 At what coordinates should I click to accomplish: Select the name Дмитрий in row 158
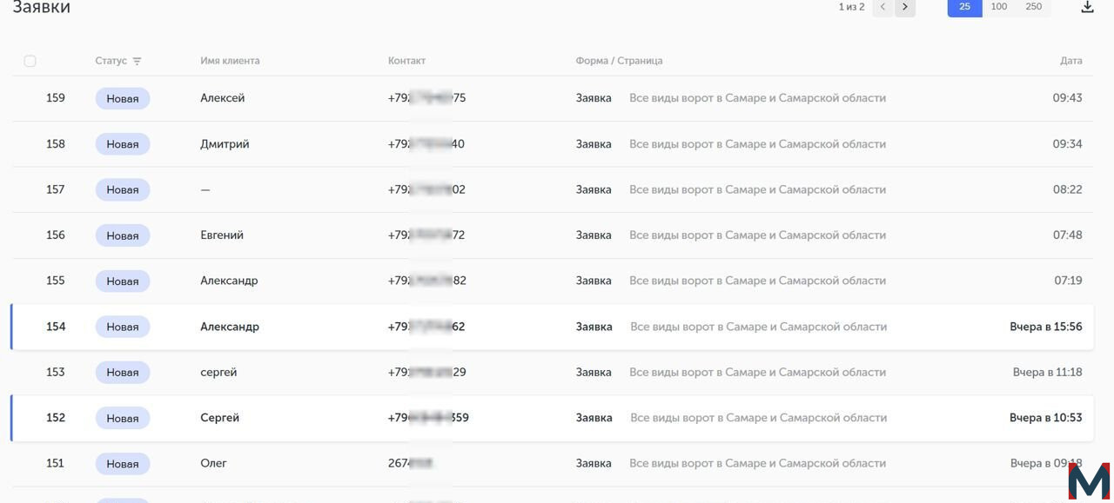pyautogui.click(x=225, y=144)
